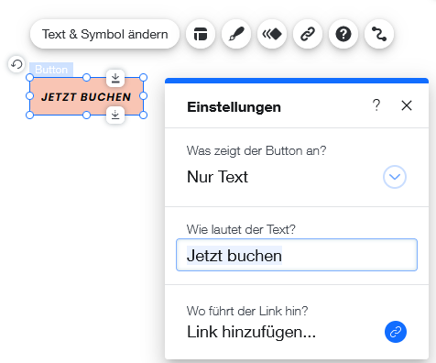Open the design paintbrush icon
Image resolution: width=436 pixels, height=363 pixels.
tap(236, 34)
